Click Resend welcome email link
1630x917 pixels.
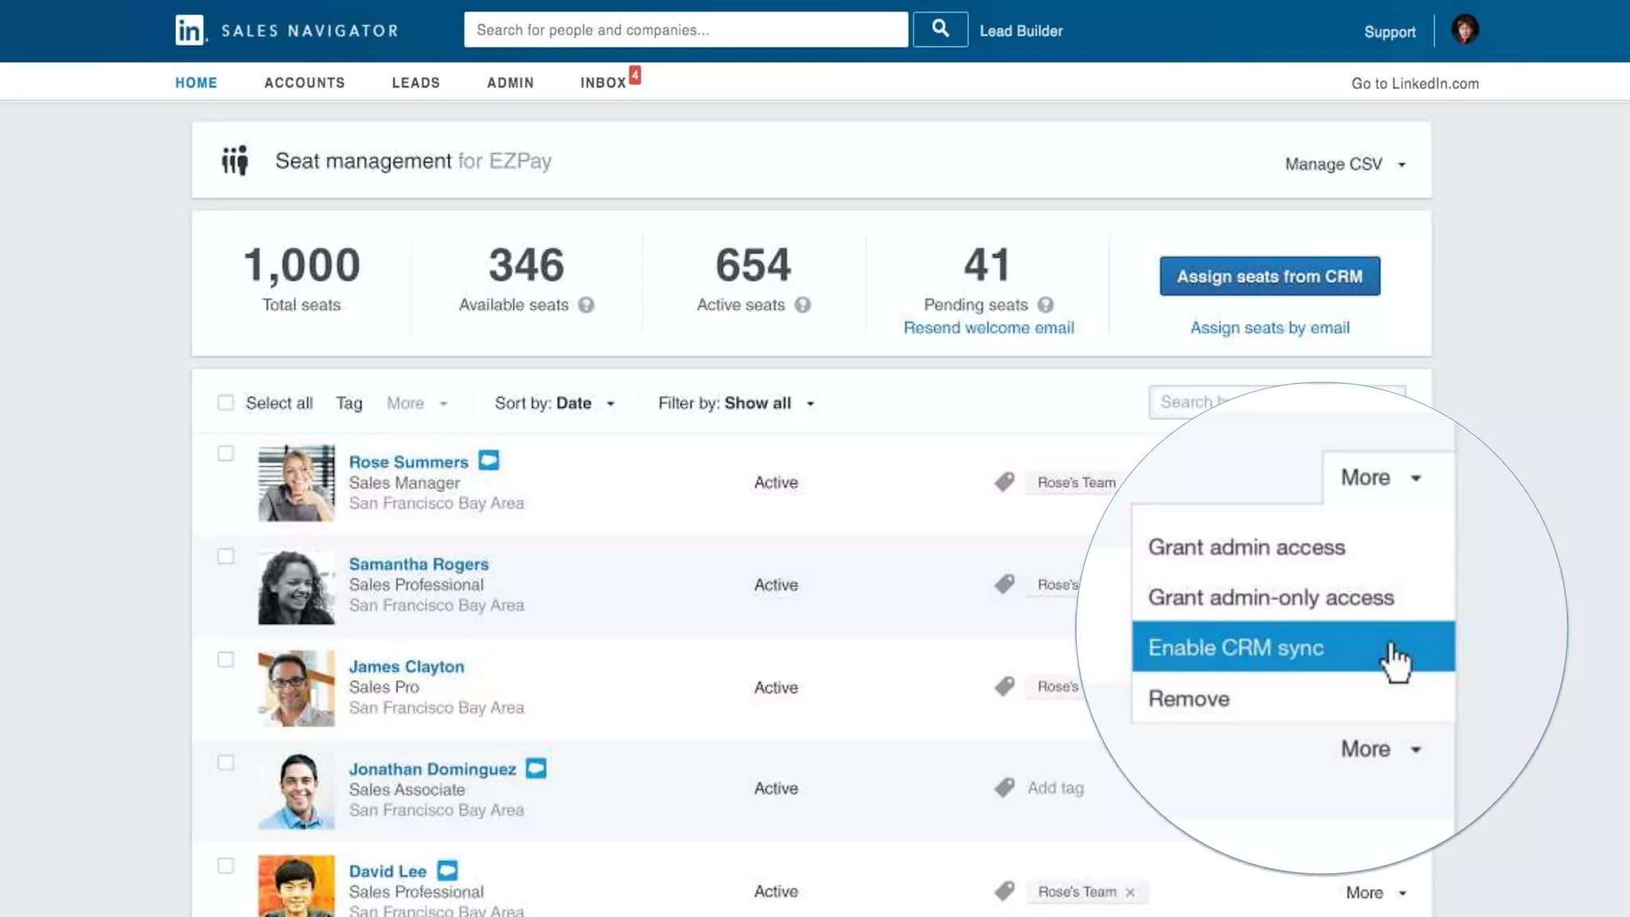pos(989,328)
